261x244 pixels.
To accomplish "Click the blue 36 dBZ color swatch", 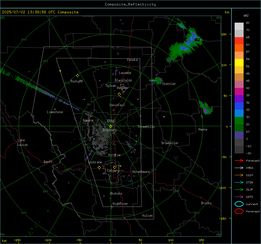I will point(239,106).
